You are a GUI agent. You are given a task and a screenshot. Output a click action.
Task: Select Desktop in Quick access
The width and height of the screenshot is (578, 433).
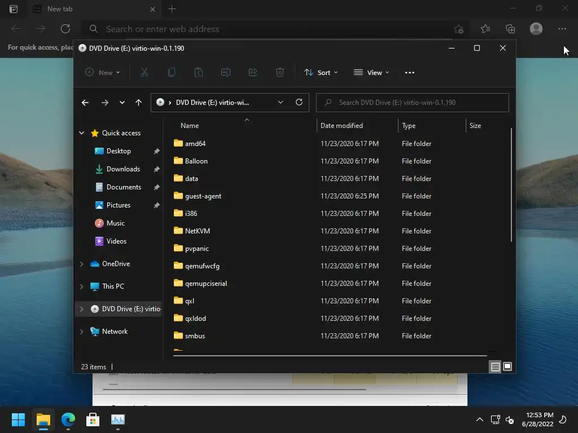[119, 151]
